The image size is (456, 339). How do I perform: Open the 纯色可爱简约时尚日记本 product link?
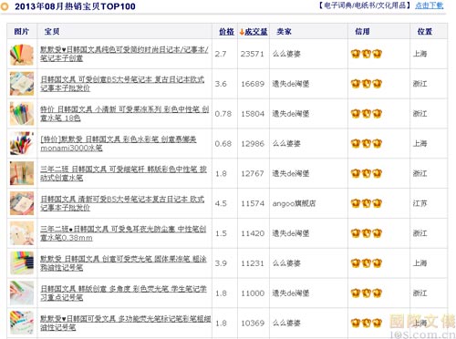124,54
